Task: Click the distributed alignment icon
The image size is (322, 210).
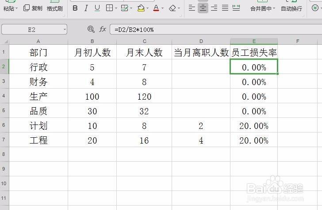Action: (x=236, y=8)
